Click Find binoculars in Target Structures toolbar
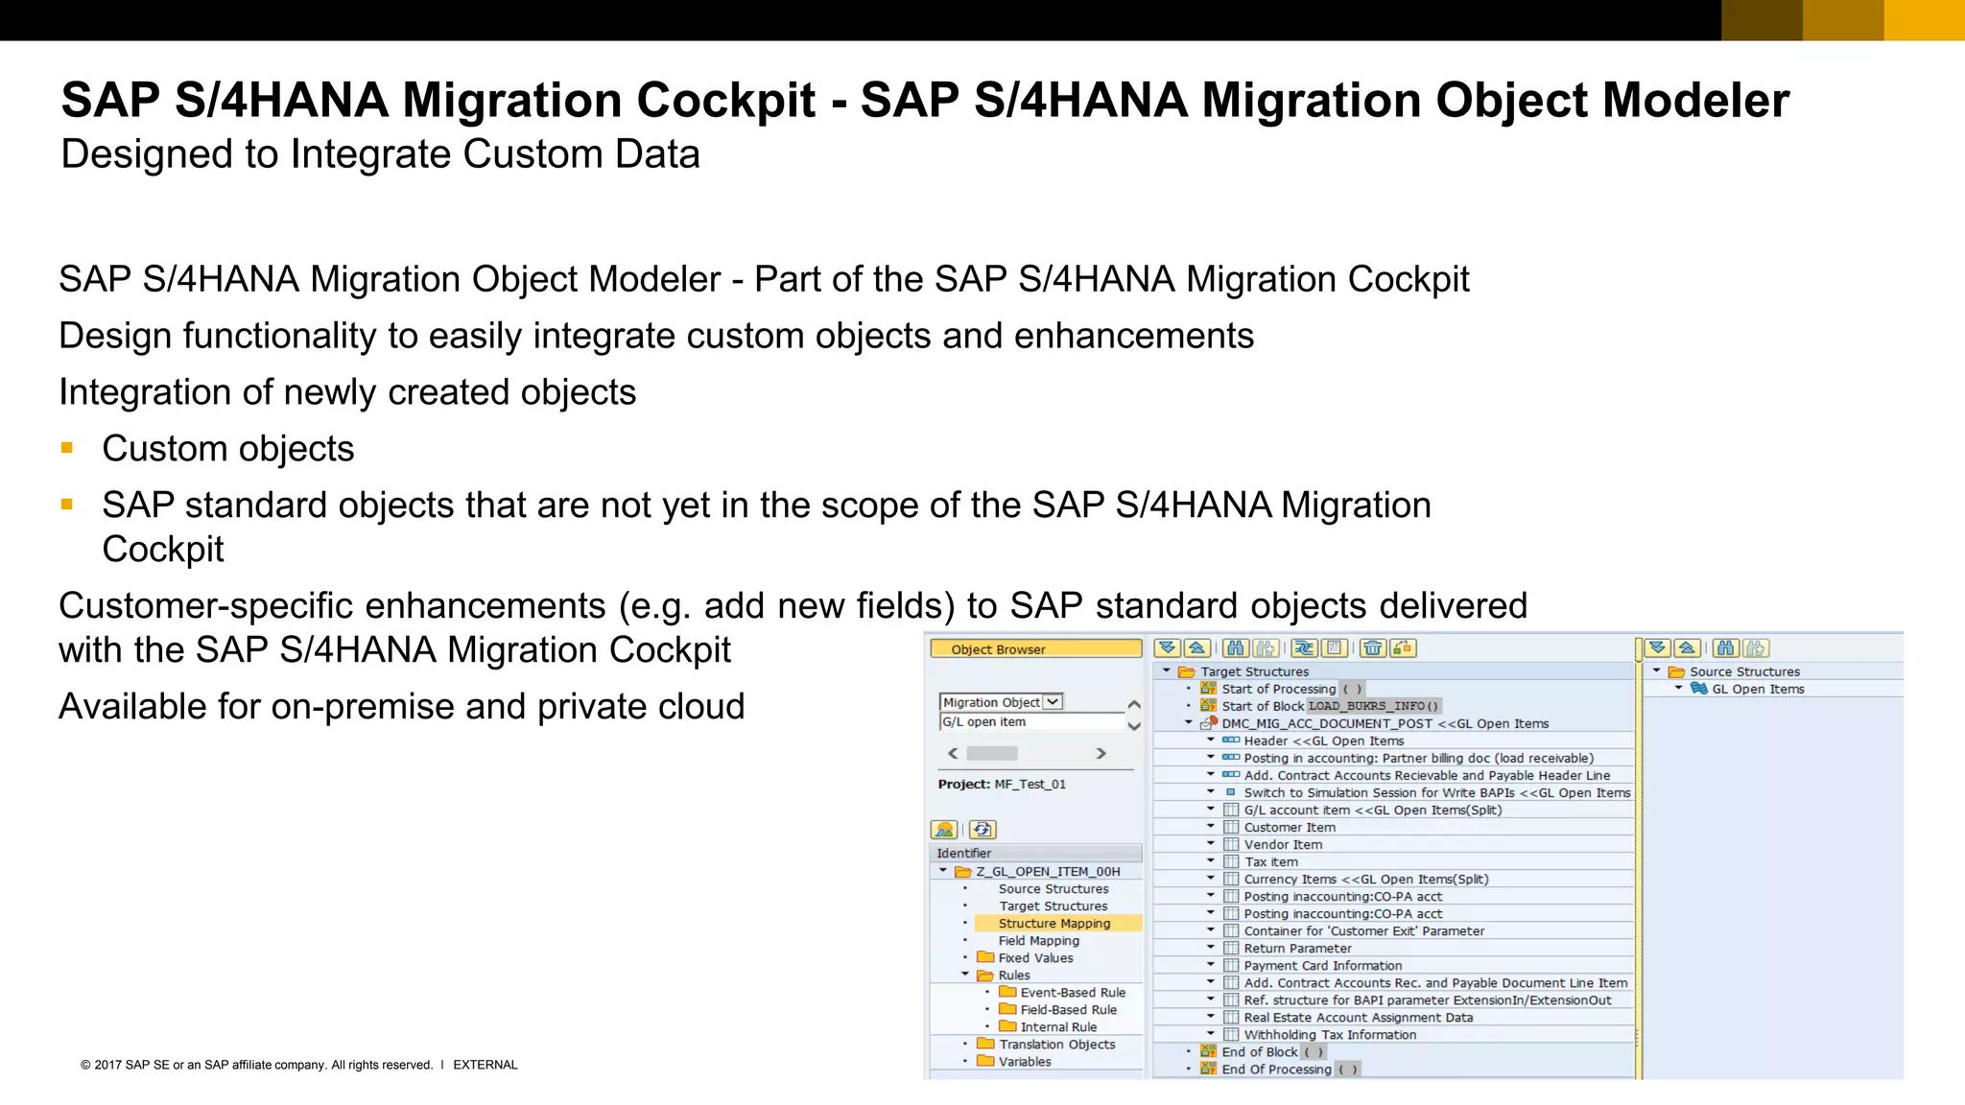Viewport: 1965px width, 1105px height. tap(1236, 648)
